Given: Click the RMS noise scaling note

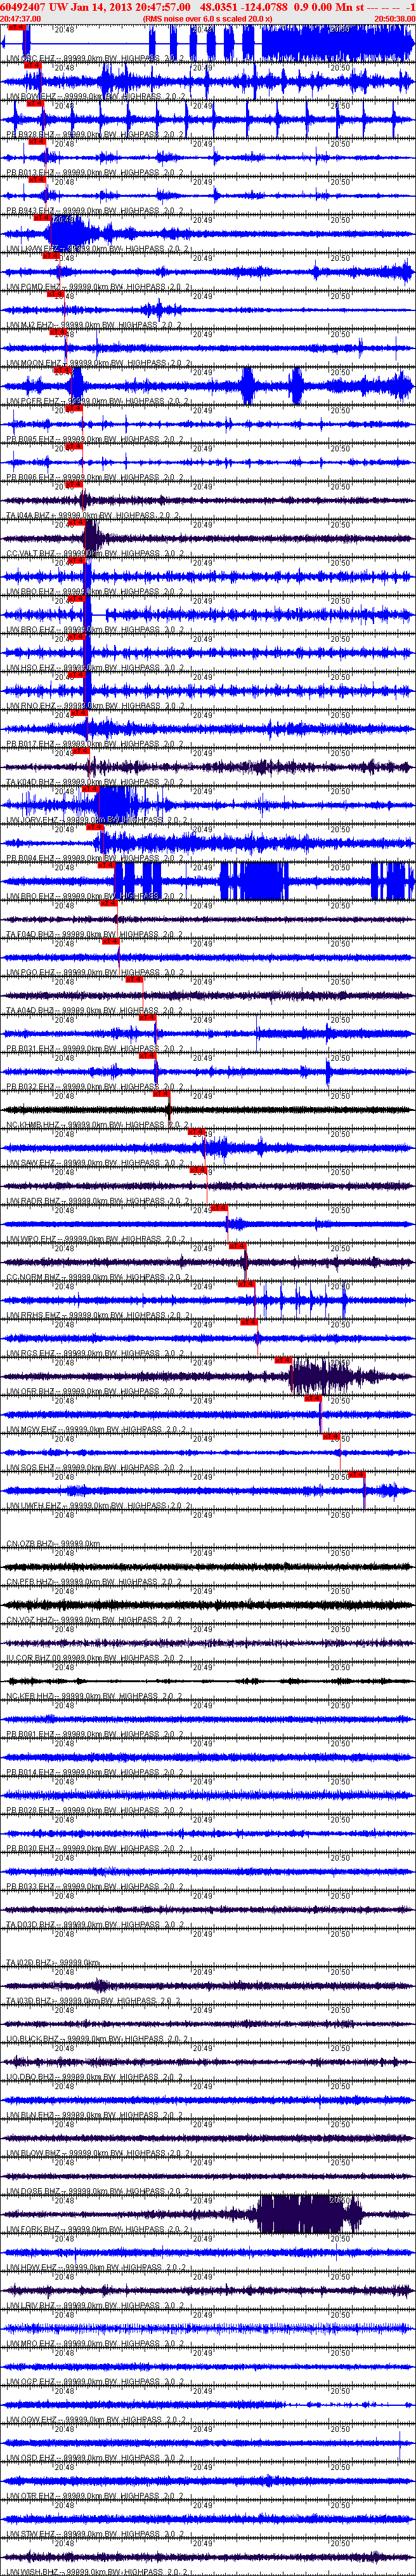Looking at the screenshot, I should (x=208, y=19).
